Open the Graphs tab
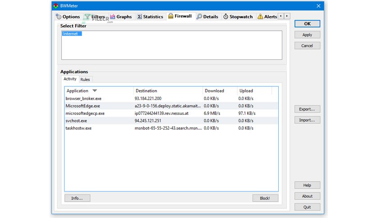The height and width of the screenshot is (218, 377). coord(121,17)
